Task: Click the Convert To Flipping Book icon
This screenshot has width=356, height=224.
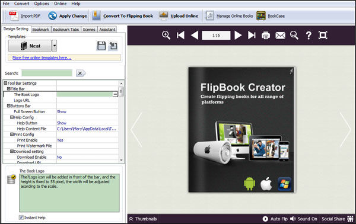Action: click(x=97, y=16)
